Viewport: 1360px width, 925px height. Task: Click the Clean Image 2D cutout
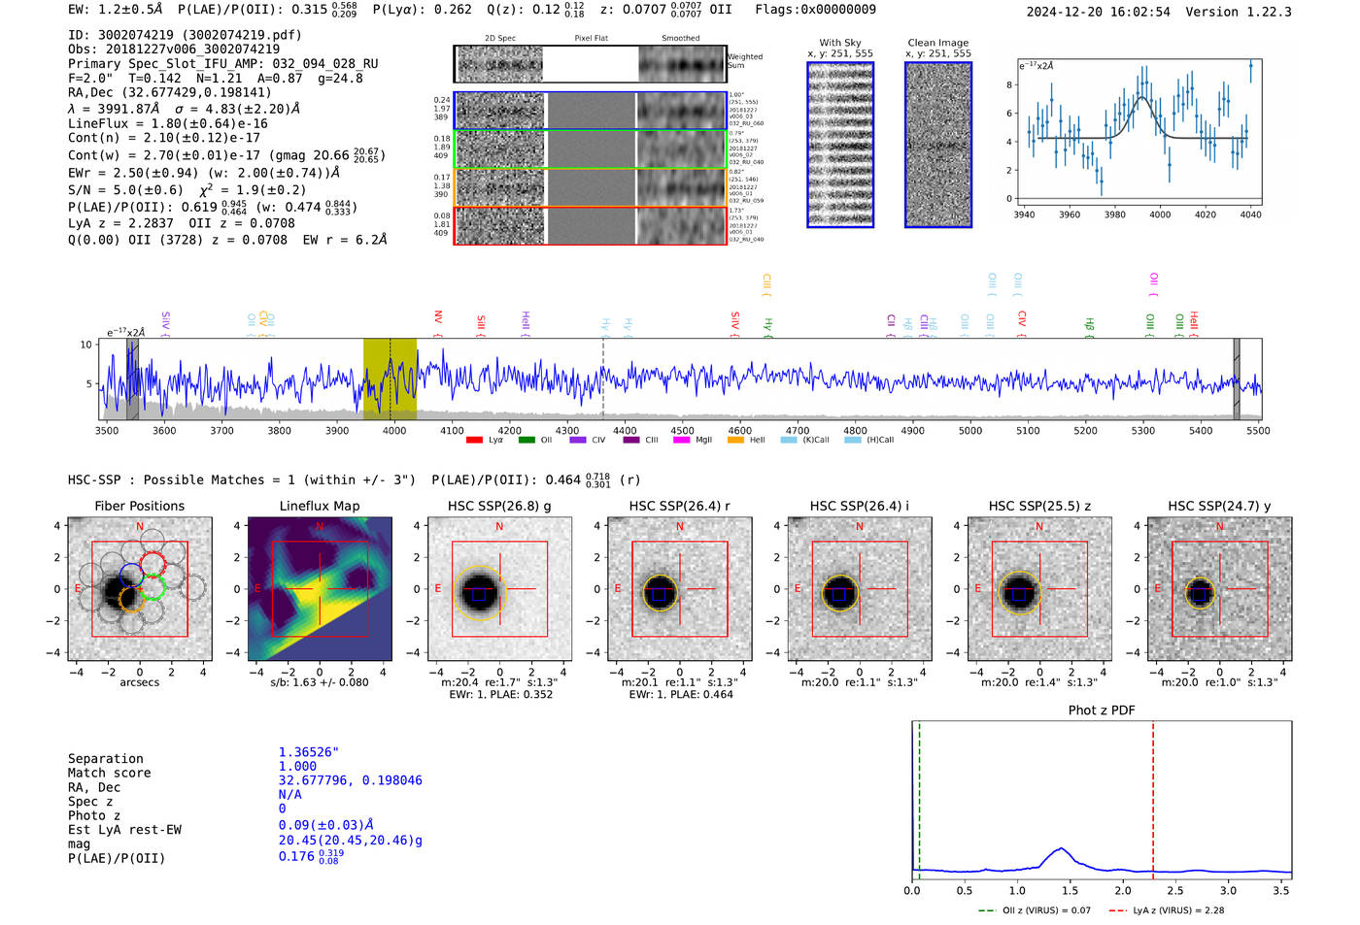[x=938, y=145]
